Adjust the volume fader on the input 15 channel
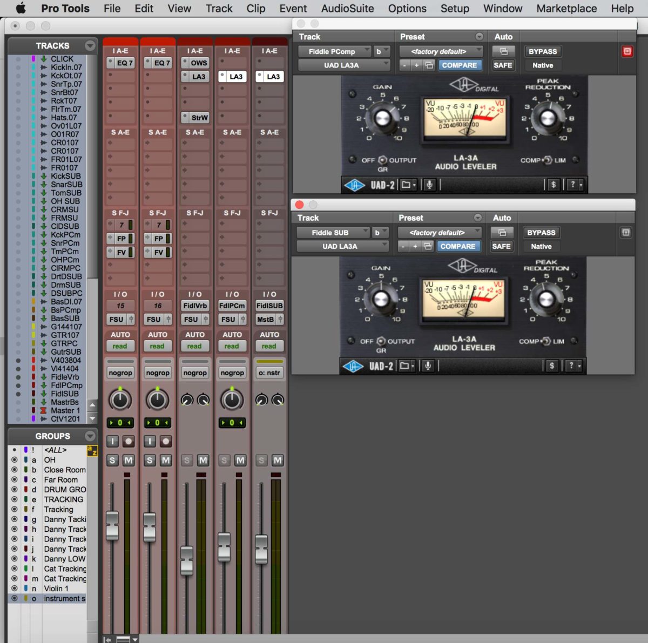 [x=112, y=525]
